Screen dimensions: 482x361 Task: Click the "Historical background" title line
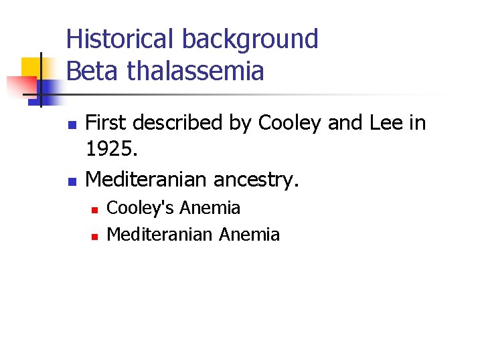point(192,39)
